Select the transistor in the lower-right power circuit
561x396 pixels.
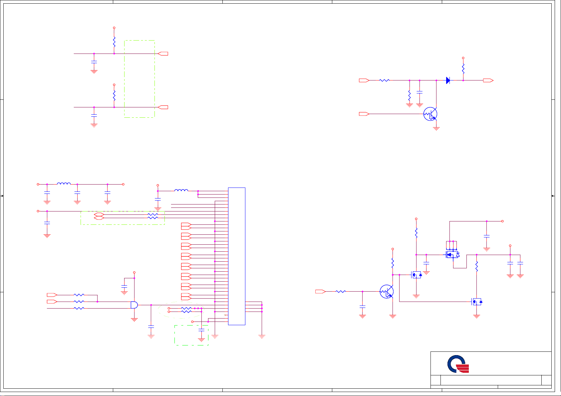[x=387, y=292]
